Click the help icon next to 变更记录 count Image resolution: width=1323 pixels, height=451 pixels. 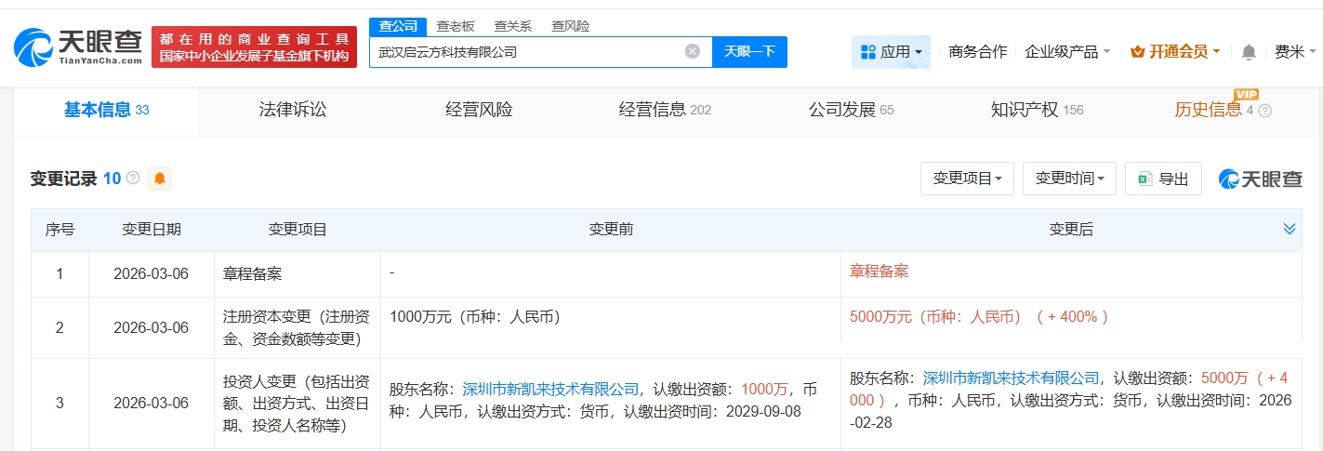pyautogui.click(x=133, y=179)
